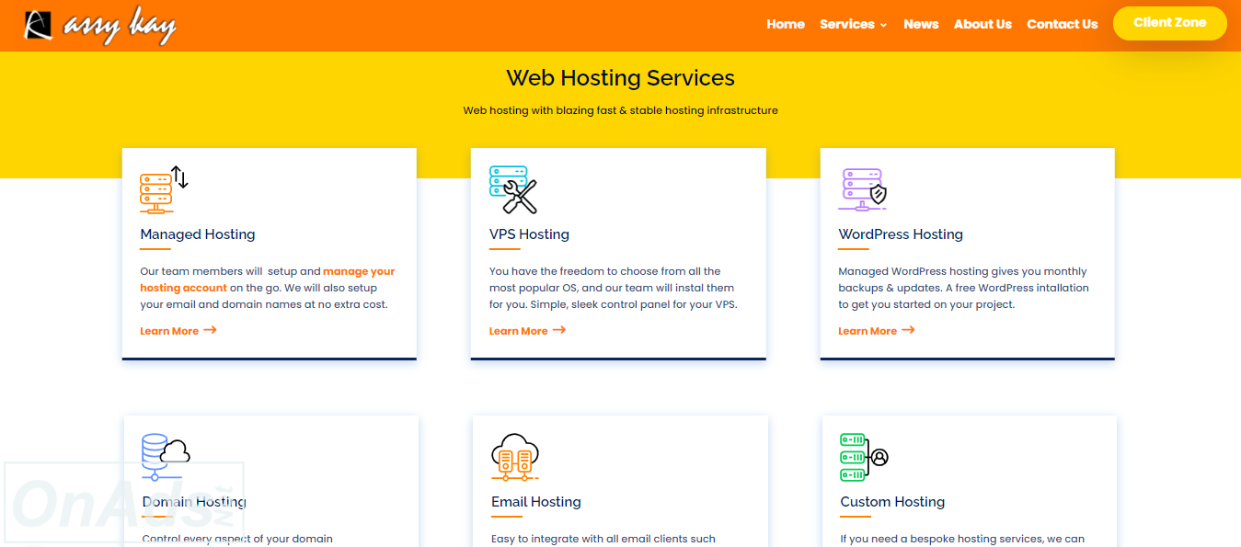
Task: Go to the Home page
Action: pos(785,25)
